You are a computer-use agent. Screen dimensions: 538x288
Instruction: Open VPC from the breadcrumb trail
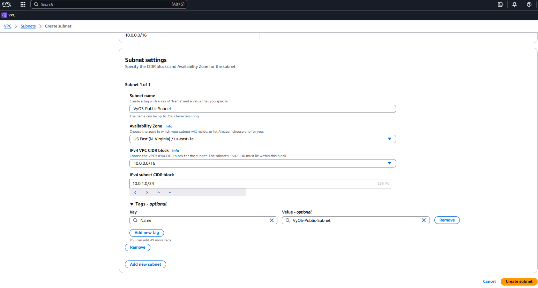tap(7, 26)
